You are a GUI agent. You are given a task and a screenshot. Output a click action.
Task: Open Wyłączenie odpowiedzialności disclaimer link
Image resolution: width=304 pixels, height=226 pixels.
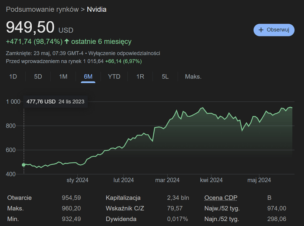coord(124,53)
